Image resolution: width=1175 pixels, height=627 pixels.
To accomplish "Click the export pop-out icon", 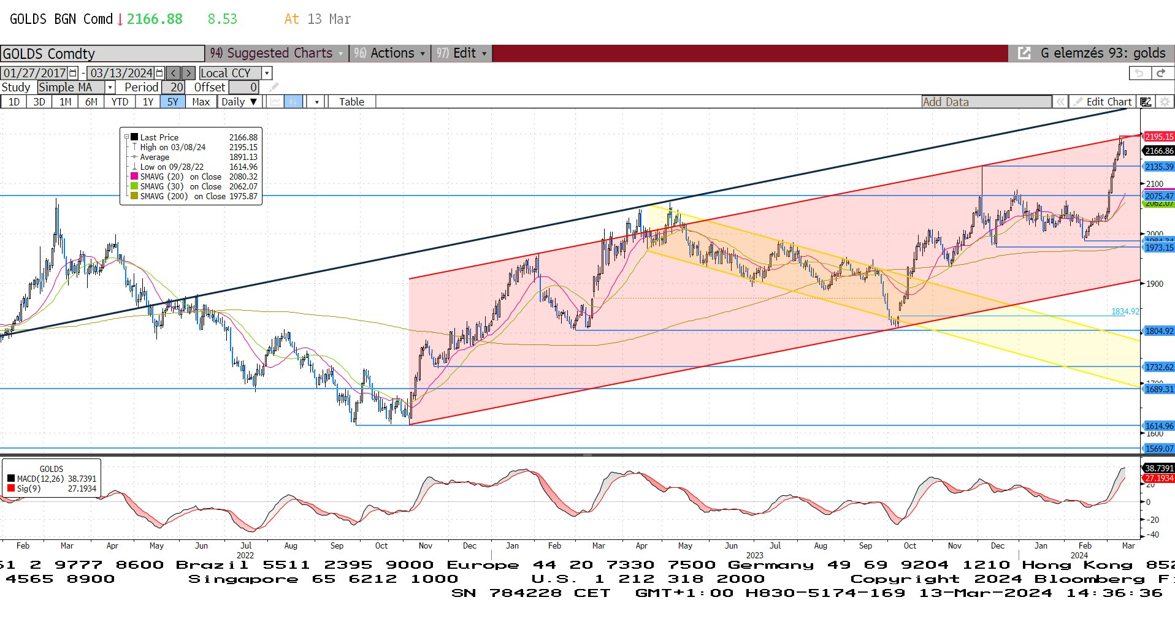I will (1024, 53).
